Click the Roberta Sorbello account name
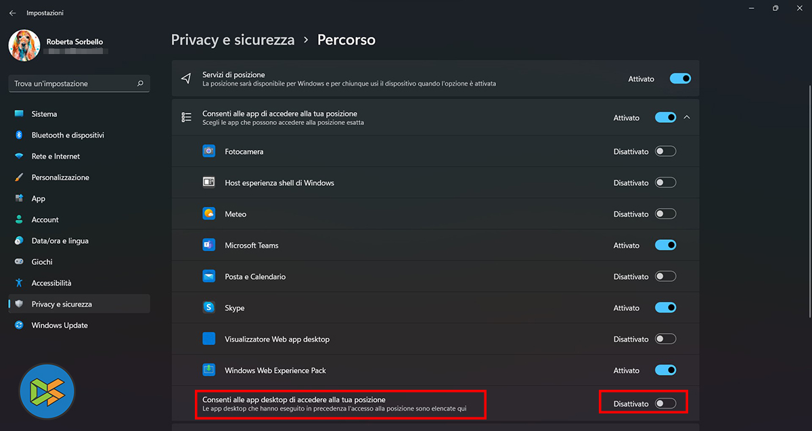812x431 pixels. click(x=75, y=41)
